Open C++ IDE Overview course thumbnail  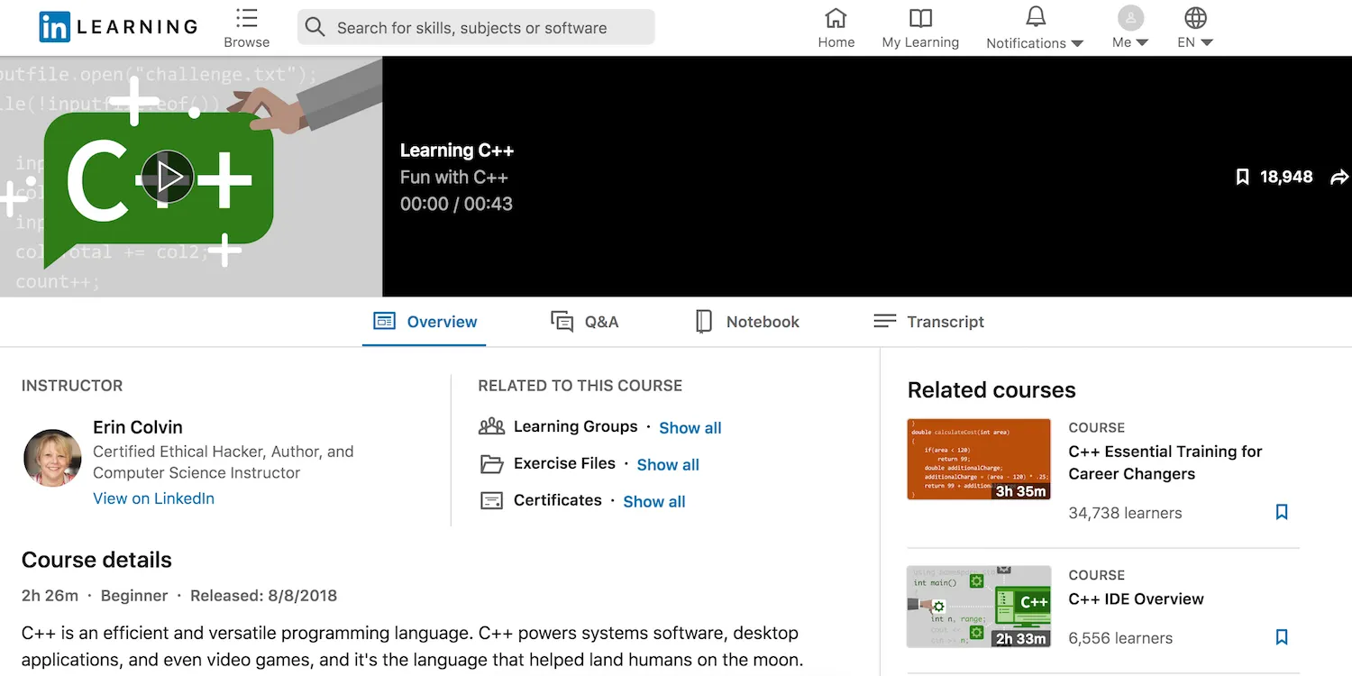coord(978,607)
